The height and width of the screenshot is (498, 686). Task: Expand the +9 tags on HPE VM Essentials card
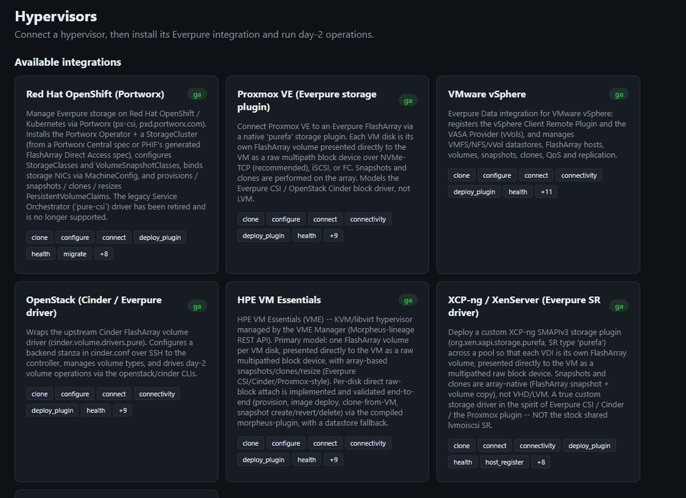click(x=333, y=460)
